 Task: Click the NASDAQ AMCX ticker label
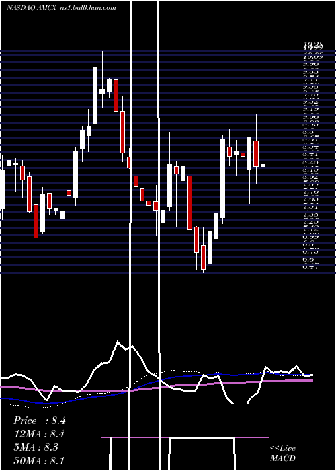pos(30,8)
